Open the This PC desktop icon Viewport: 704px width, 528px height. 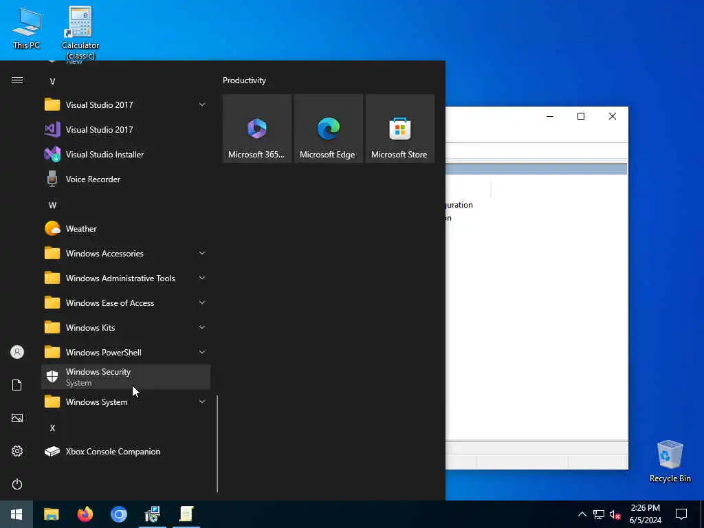point(27,29)
